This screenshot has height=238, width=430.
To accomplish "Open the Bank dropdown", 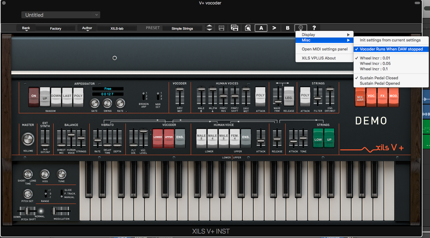I will pyautogui.click(x=26, y=29).
